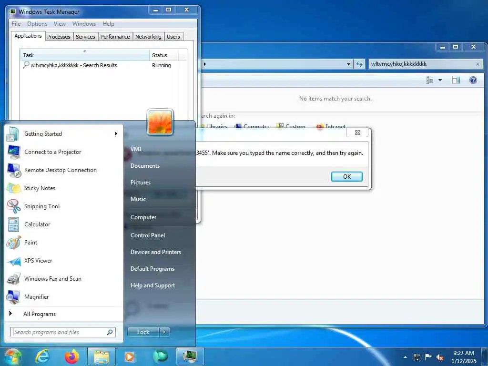Click OK in the error dialog
The width and height of the screenshot is (488, 366).
(x=347, y=176)
